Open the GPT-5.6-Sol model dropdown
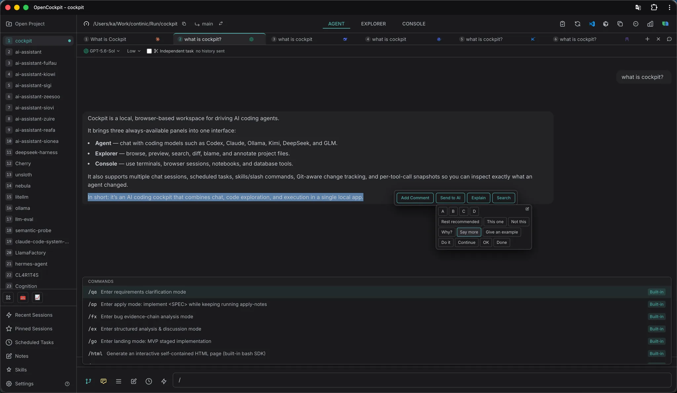 [x=101, y=51]
